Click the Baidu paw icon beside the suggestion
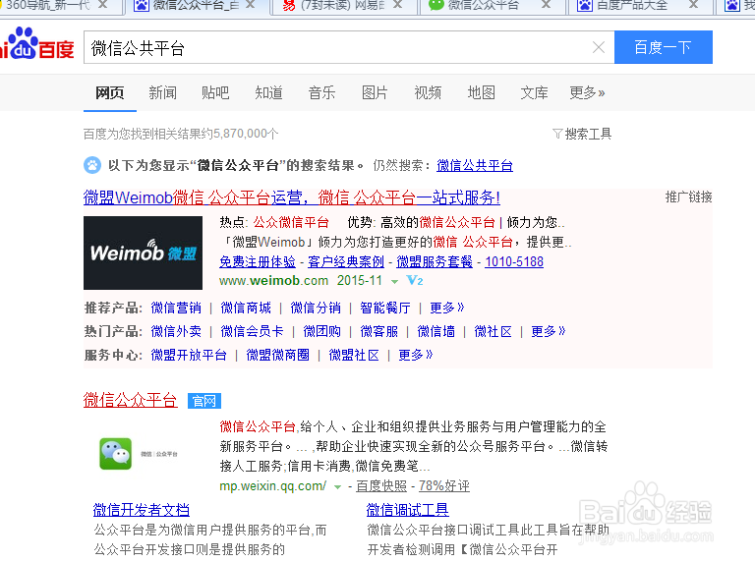 [92, 165]
